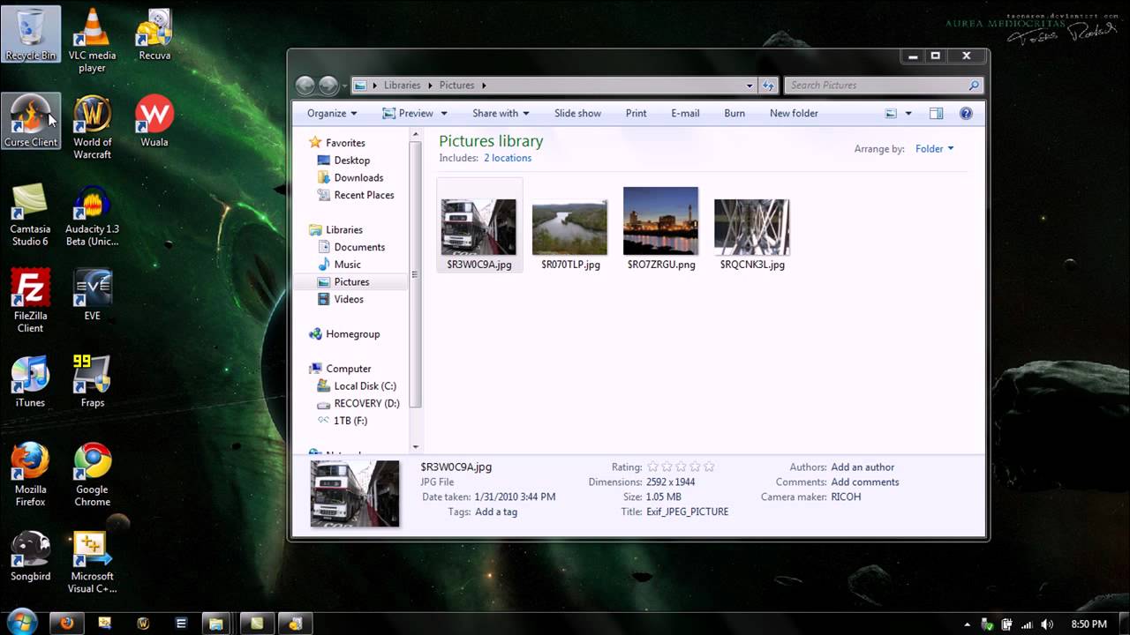Screen dimensions: 1130x635
Task: Select Audacity 1.3 Beta desktop icon
Action: [92, 214]
